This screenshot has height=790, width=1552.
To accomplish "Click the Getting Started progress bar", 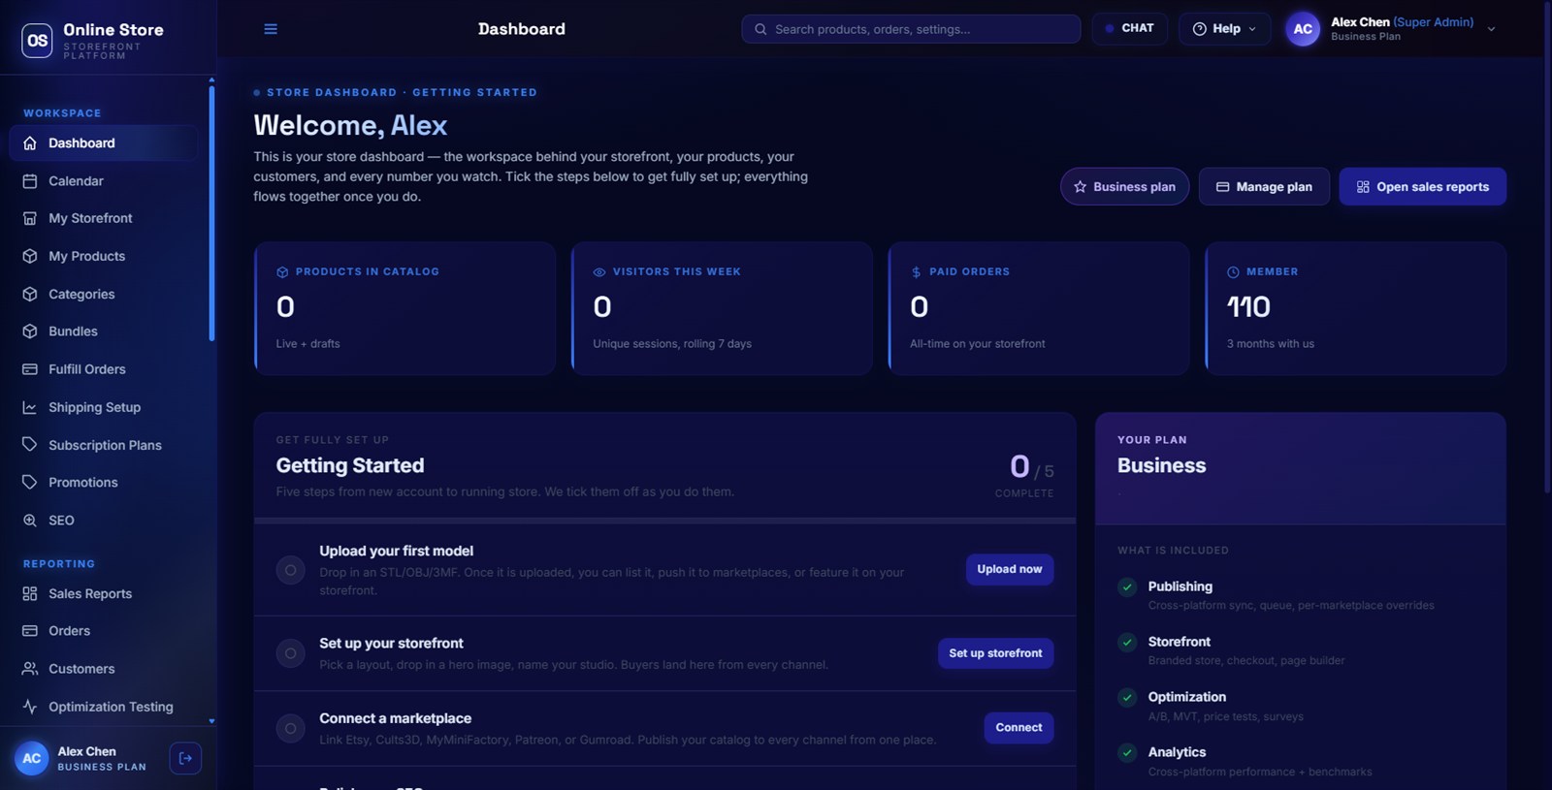I will coord(664,521).
